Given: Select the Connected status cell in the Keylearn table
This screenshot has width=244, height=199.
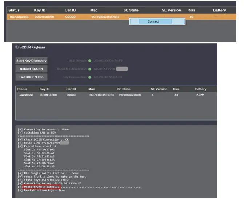Looking at the screenshot, I should pos(25,95).
